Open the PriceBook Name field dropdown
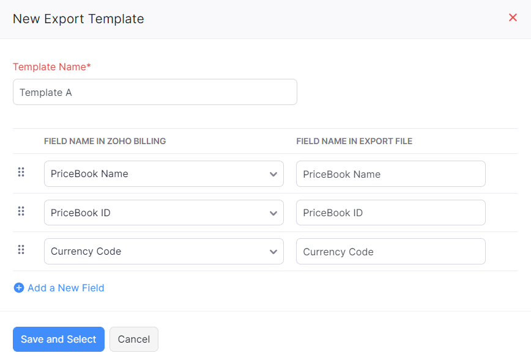Image resolution: width=531 pixels, height=364 pixels. (x=158, y=174)
